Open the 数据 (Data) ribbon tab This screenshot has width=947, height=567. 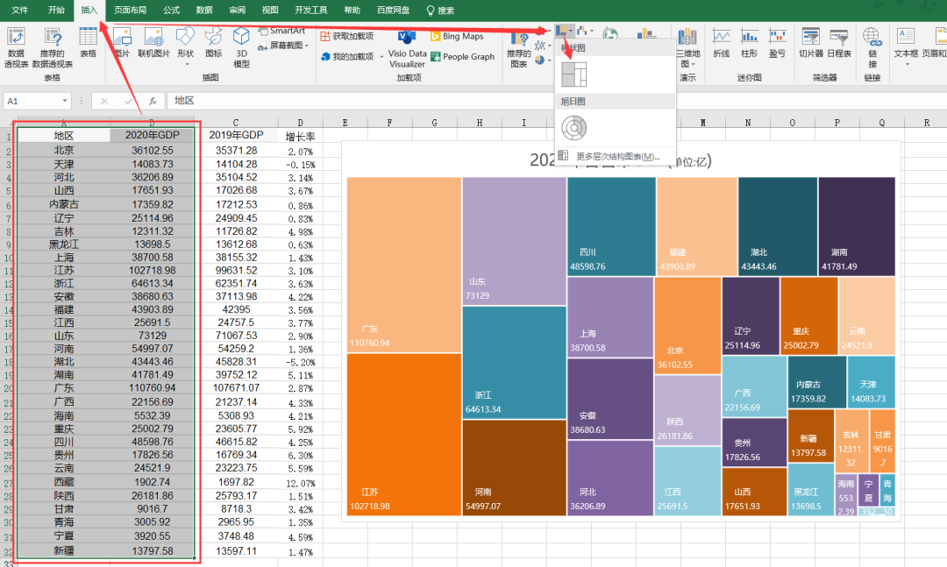pos(204,10)
